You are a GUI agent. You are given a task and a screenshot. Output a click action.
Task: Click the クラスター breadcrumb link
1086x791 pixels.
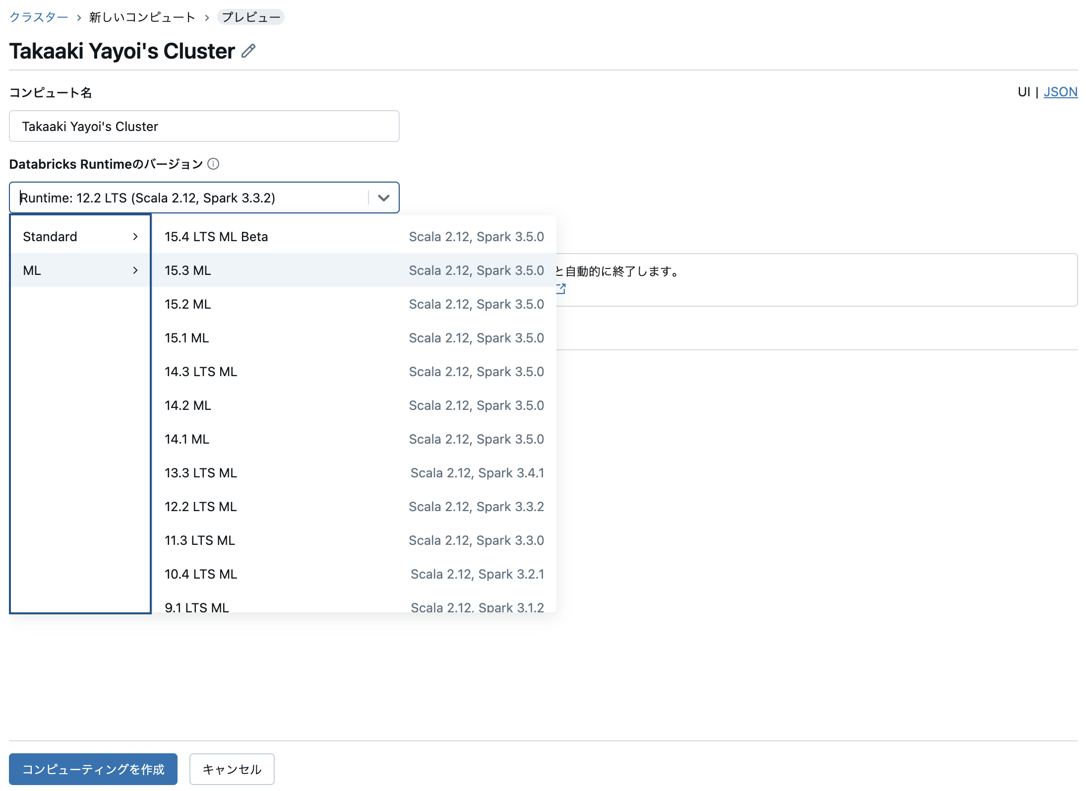pyautogui.click(x=39, y=17)
